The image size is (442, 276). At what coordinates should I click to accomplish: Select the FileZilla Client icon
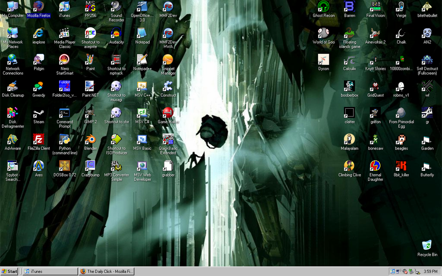[x=38, y=139]
